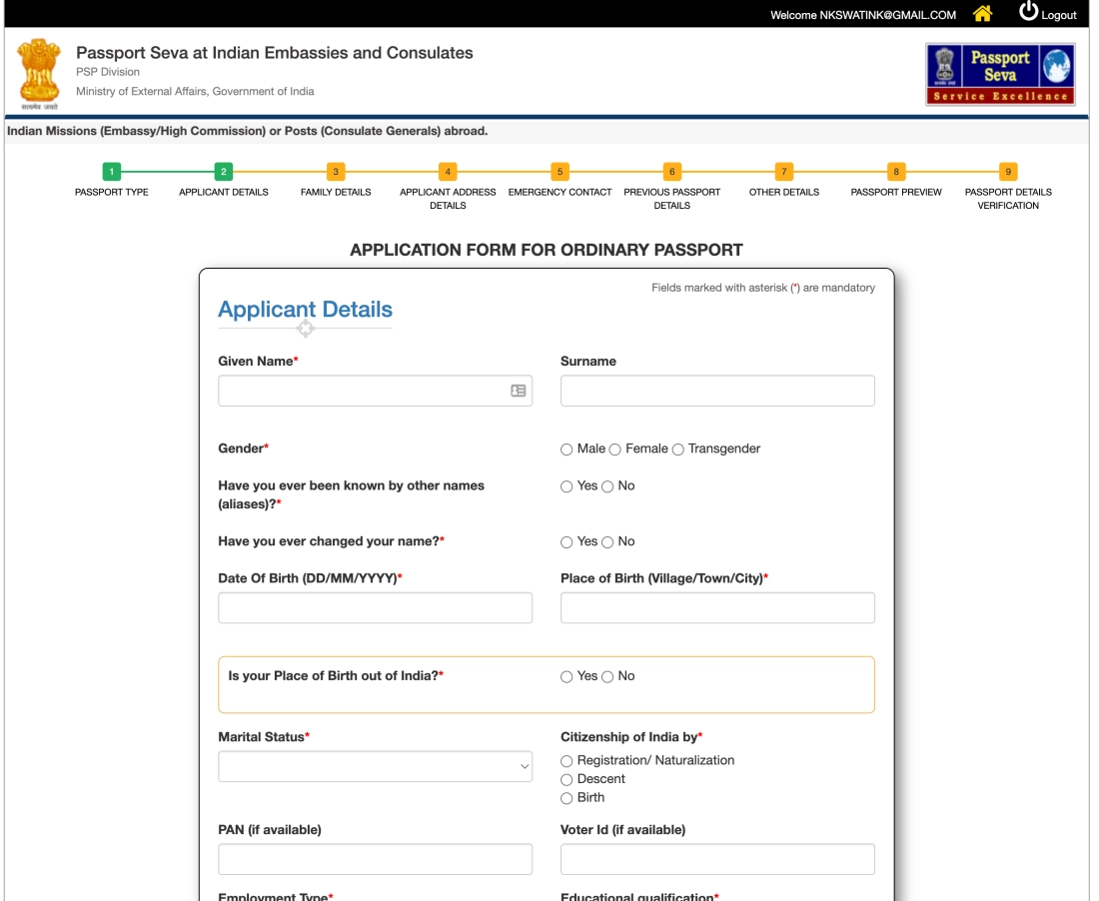Image resolution: width=1099 pixels, height=901 pixels.
Task: Go to step 7 Other Details
Action: click(x=784, y=172)
